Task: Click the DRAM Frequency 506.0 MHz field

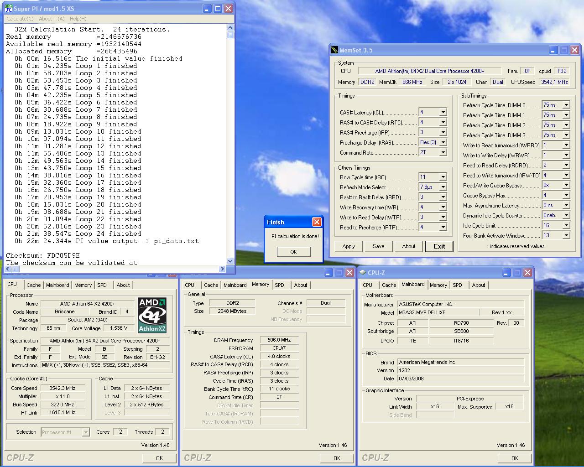Action: (x=279, y=340)
